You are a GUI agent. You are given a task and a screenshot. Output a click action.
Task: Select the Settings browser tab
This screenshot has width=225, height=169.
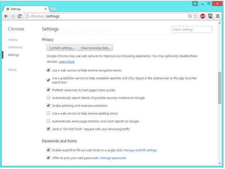coord(26,9)
